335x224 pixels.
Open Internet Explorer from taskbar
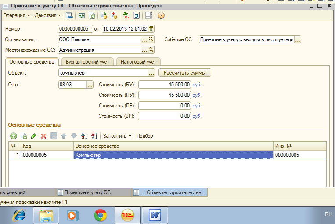(19, 215)
